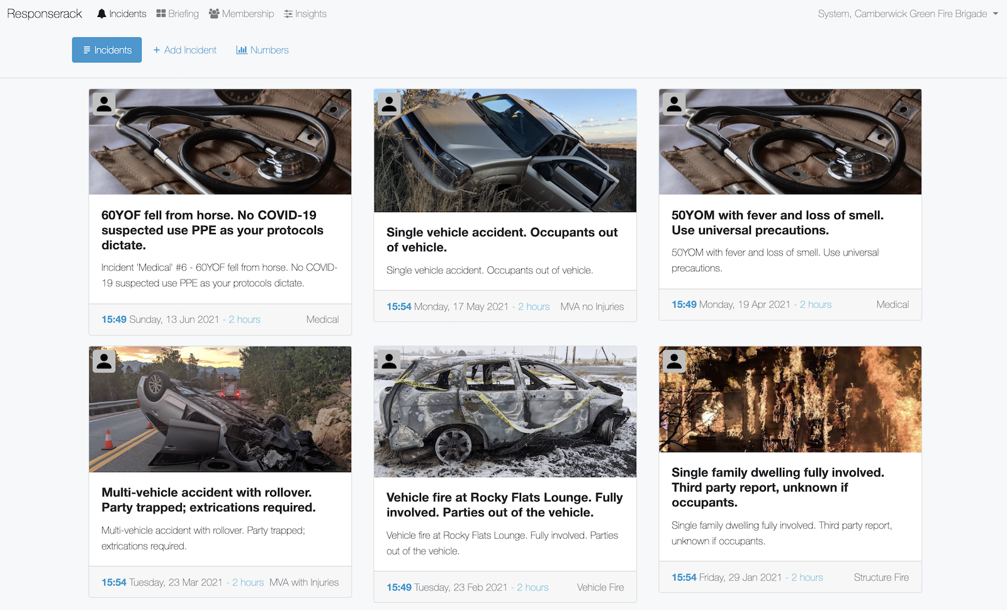Click the avatar icon on the Rocky Flats vehicle fire card
This screenshot has width=1007, height=610.
point(389,361)
